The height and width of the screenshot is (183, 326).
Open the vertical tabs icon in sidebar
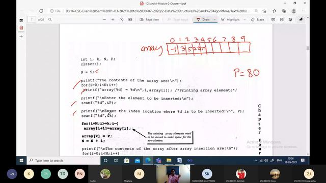21,20
